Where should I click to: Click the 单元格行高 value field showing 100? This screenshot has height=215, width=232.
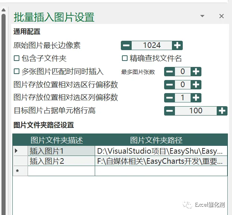click(196, 111)
